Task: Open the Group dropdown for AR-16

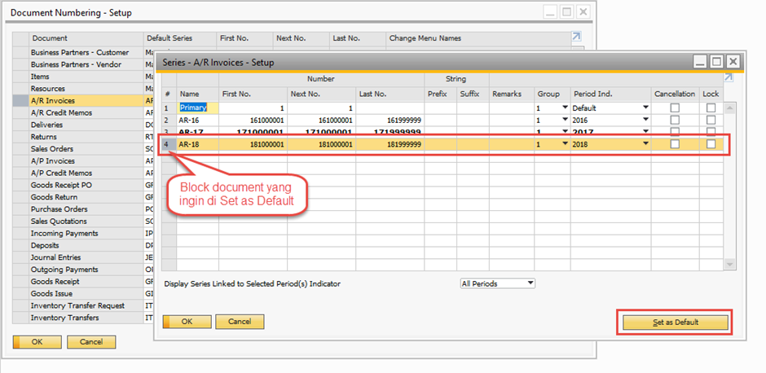Action: [x=566, y=120]
